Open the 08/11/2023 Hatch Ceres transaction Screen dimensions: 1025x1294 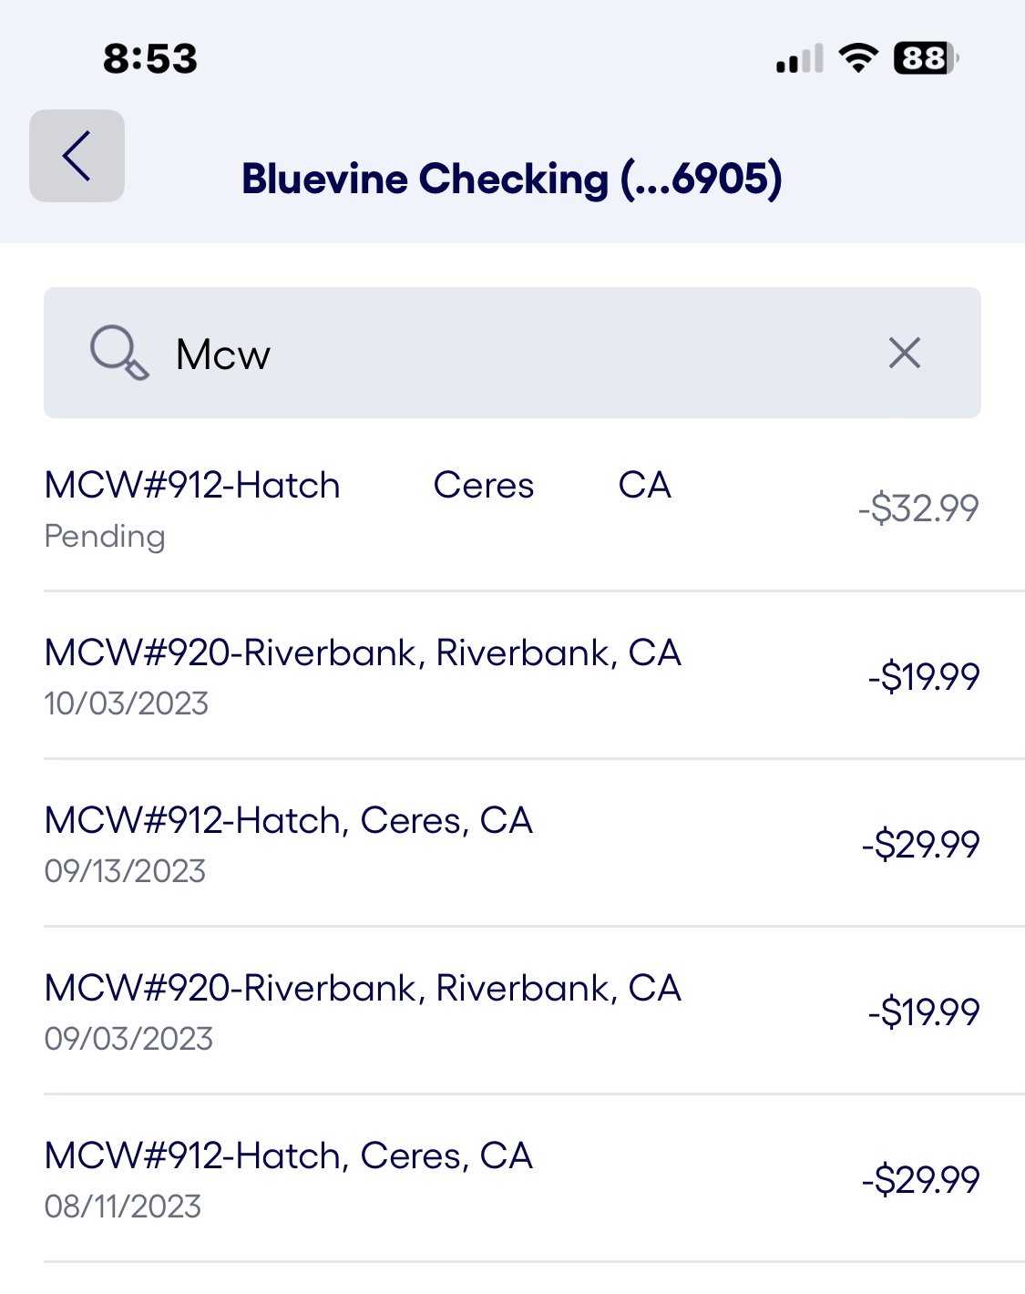[x=512, y=1179]
